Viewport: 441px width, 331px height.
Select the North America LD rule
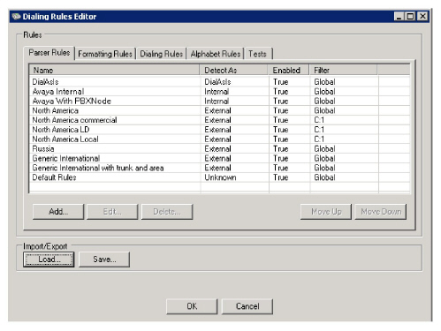coord(61,130)
